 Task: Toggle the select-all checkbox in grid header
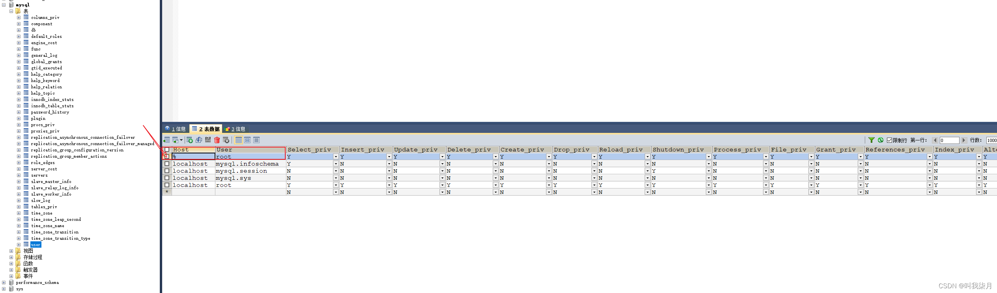pos(167,149)
